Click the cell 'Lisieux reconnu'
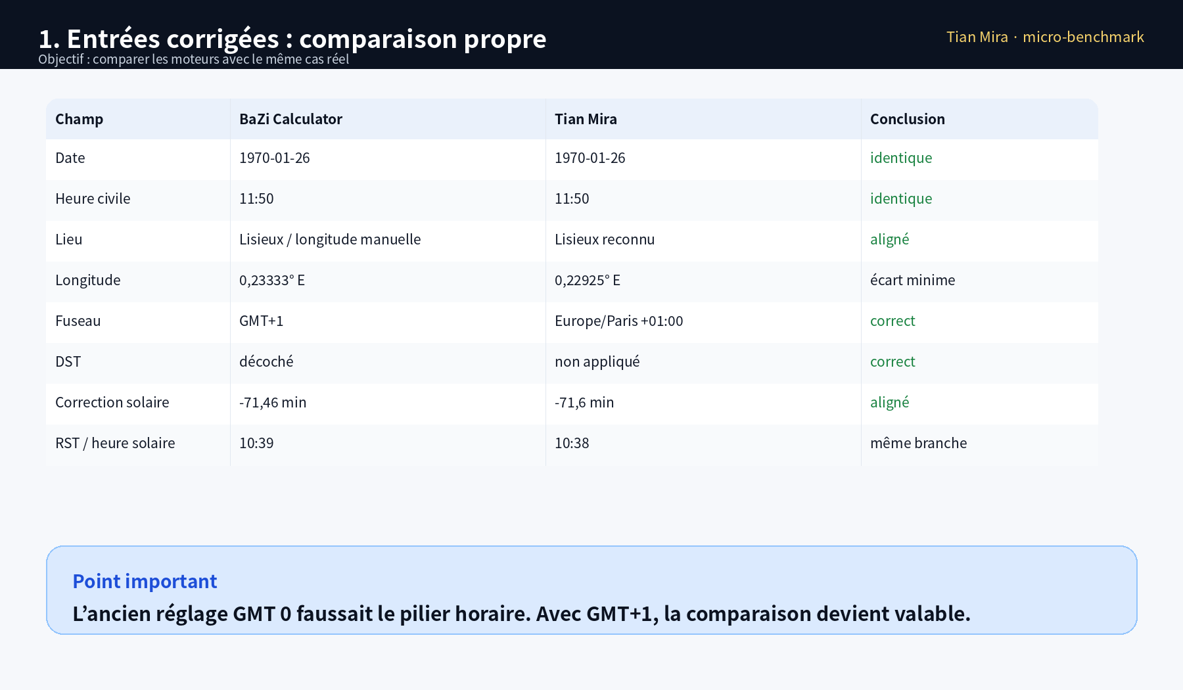Screen dimensions: 1183x690 pos(605,239)
